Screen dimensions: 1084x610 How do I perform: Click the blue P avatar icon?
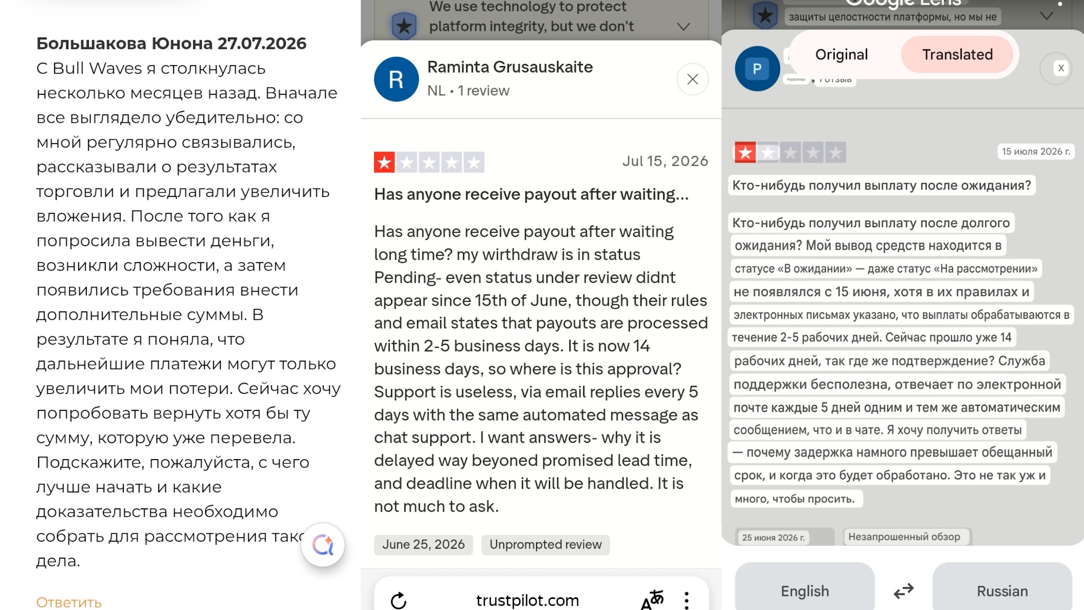pos(757,69)
